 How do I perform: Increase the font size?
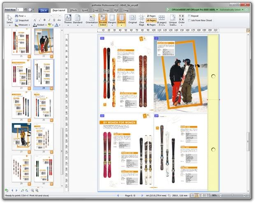pos(35,20)
